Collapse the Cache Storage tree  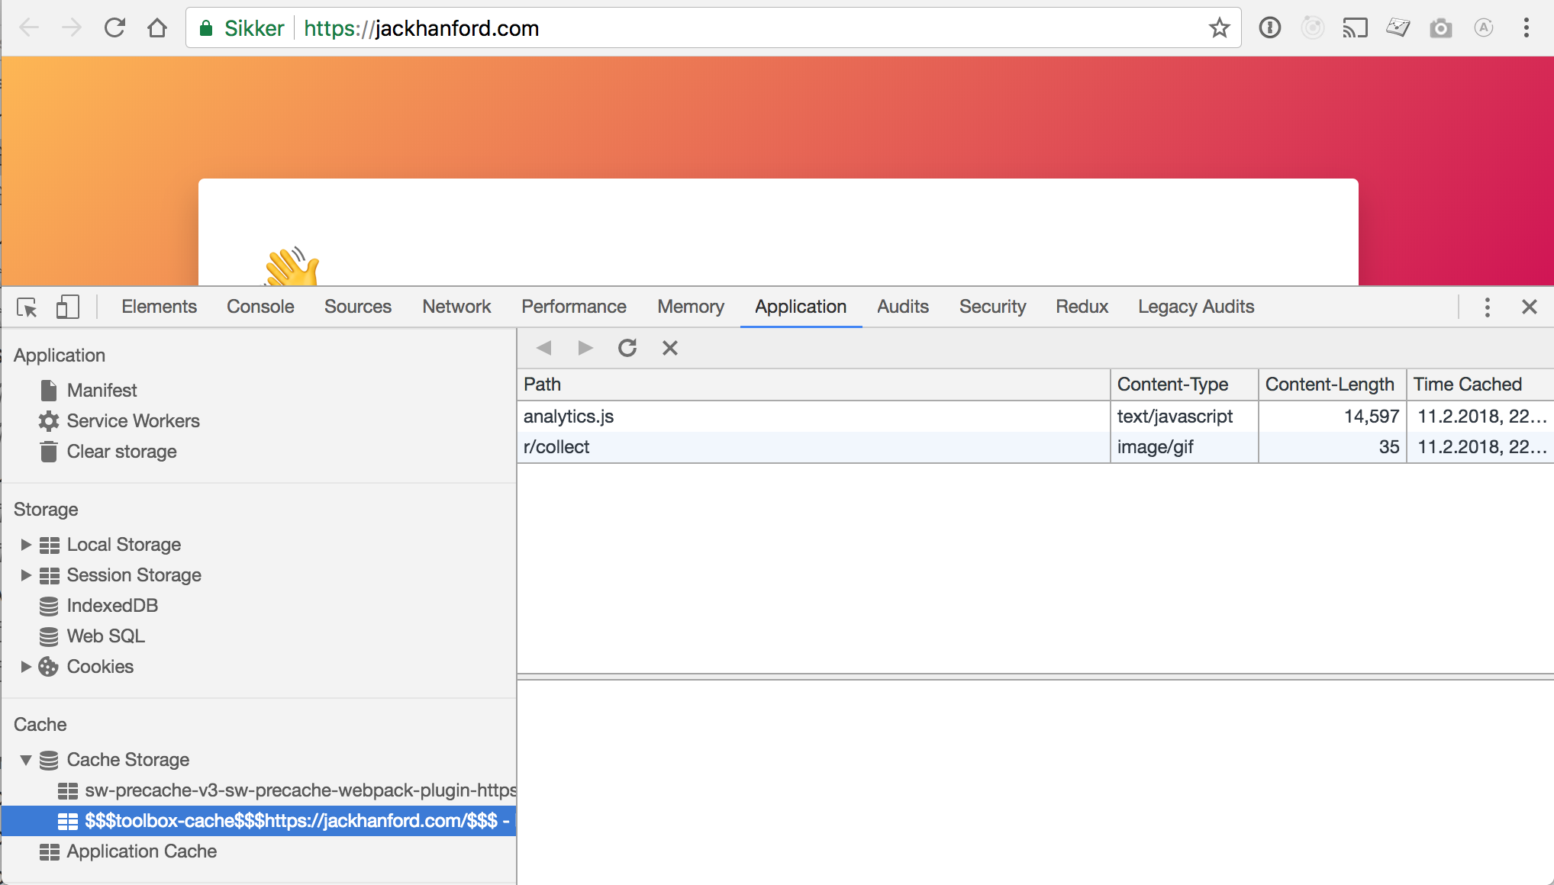(25, 760)
